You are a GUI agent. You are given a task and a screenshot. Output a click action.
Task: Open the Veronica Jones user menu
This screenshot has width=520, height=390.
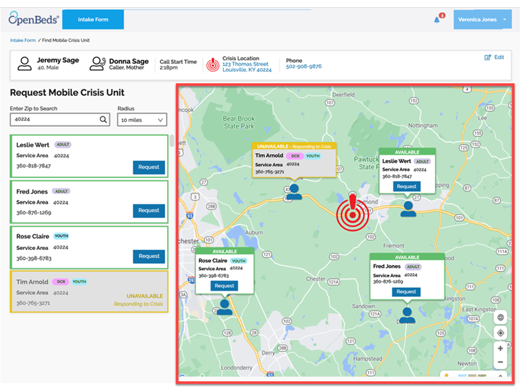(x=483, y=20)
